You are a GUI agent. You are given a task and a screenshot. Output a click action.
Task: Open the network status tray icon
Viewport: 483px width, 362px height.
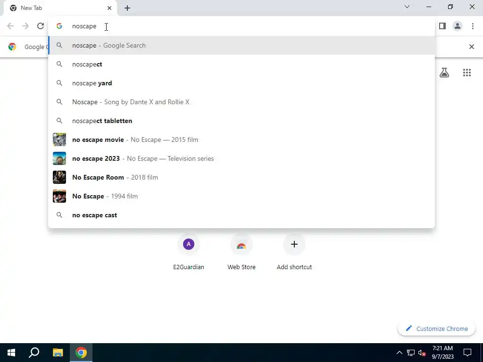pos(411,353)
